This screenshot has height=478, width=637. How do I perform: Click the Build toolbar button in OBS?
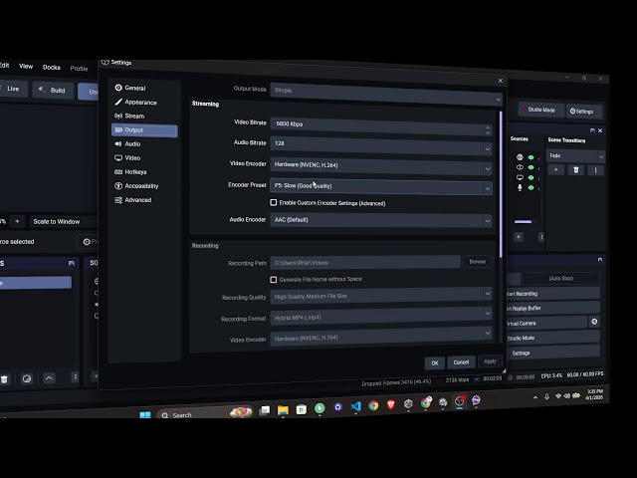(53, 91)
